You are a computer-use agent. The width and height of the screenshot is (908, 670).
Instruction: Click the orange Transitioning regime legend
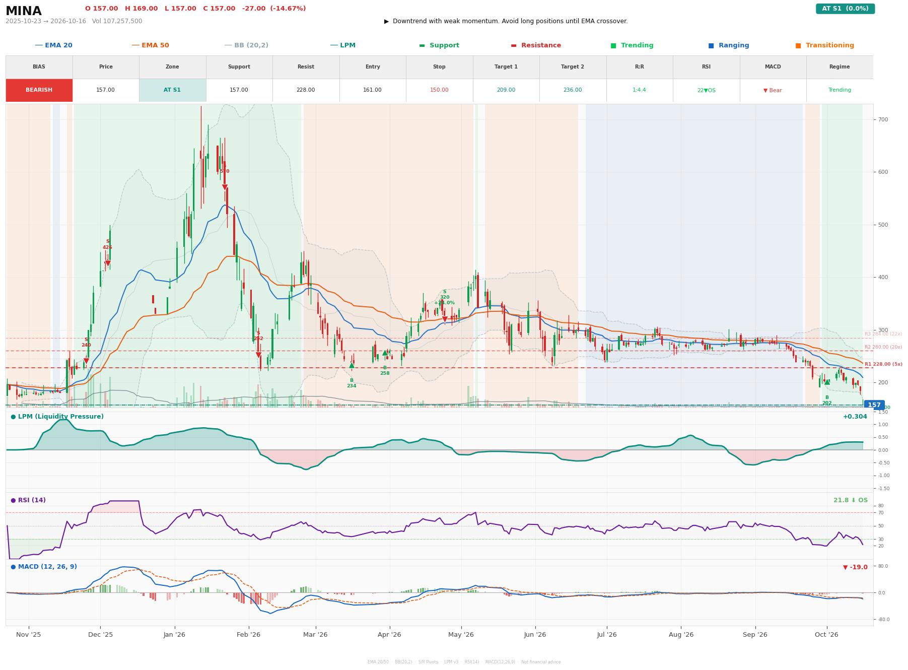tap(825, 45)
